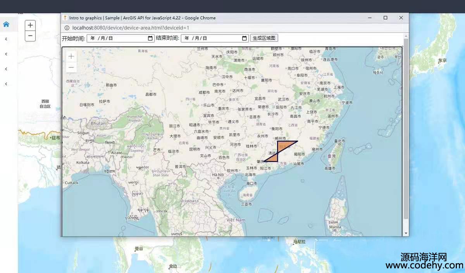
Task: Select the year segment in 结束时间 field
Action: 187,38
